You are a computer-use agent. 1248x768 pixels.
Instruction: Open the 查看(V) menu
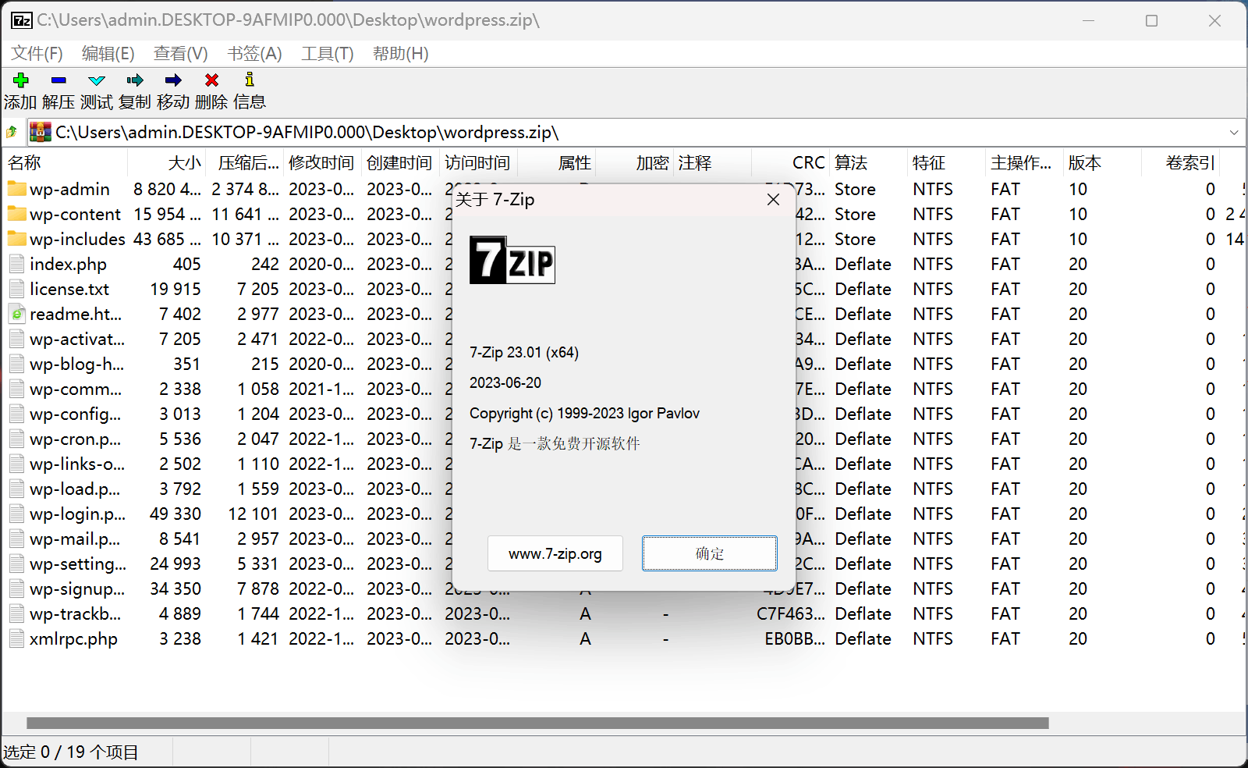pos(181,53)
